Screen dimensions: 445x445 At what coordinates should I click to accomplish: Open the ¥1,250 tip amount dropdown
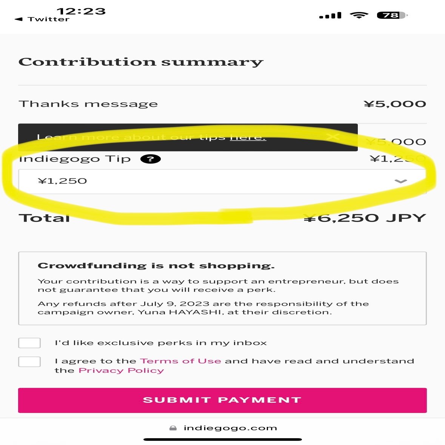pos(222,182)
